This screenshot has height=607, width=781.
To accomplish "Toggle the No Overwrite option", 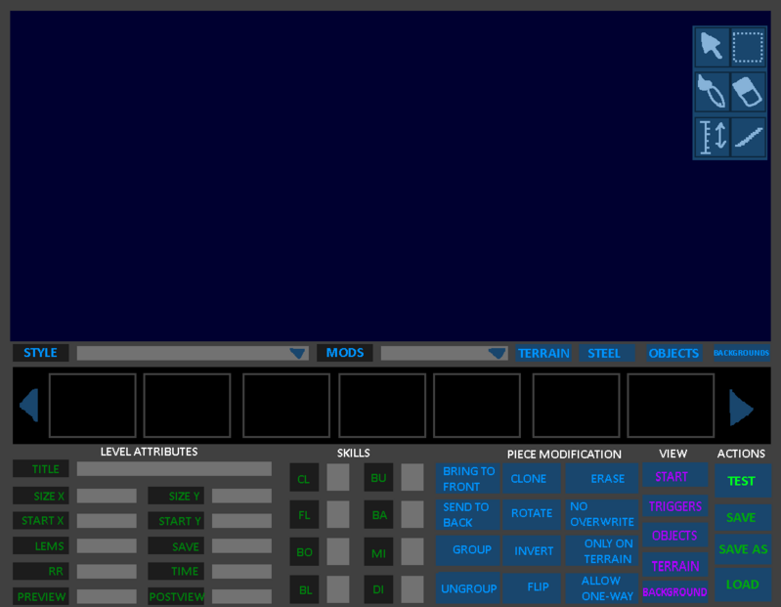I will [601, 514].
